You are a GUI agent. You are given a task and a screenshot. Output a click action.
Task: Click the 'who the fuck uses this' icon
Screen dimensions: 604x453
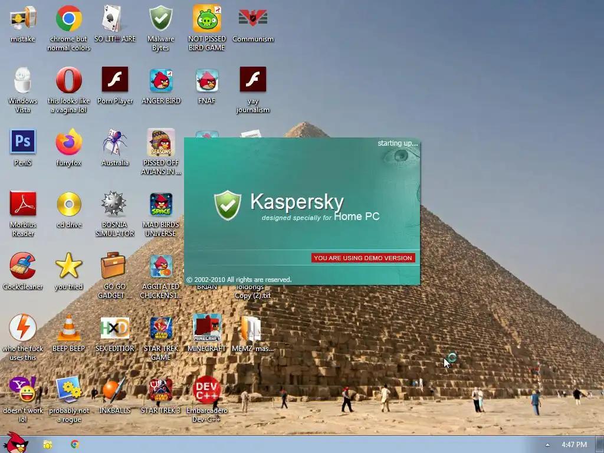pos(23,327)
